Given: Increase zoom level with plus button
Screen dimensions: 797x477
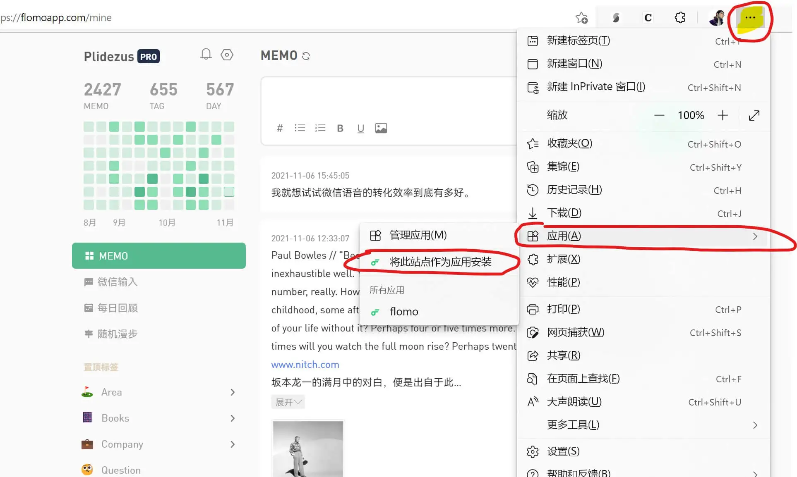Looking at the screenshot, I should 723,115.
